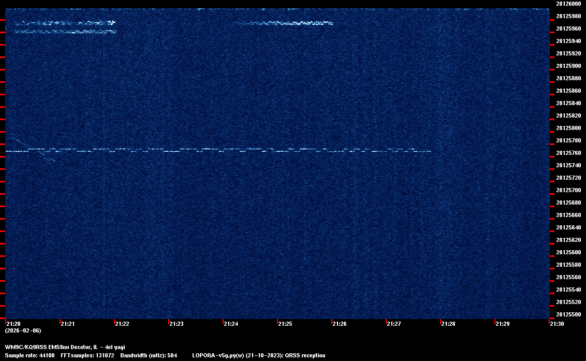Click the date text (2026-02-06)
The image size is (586, 361).
[23, 330]
